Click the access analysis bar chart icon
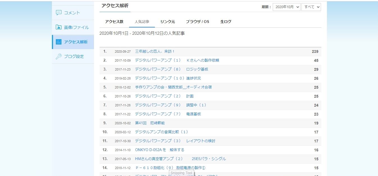378x176 pixels. point(59,42)
